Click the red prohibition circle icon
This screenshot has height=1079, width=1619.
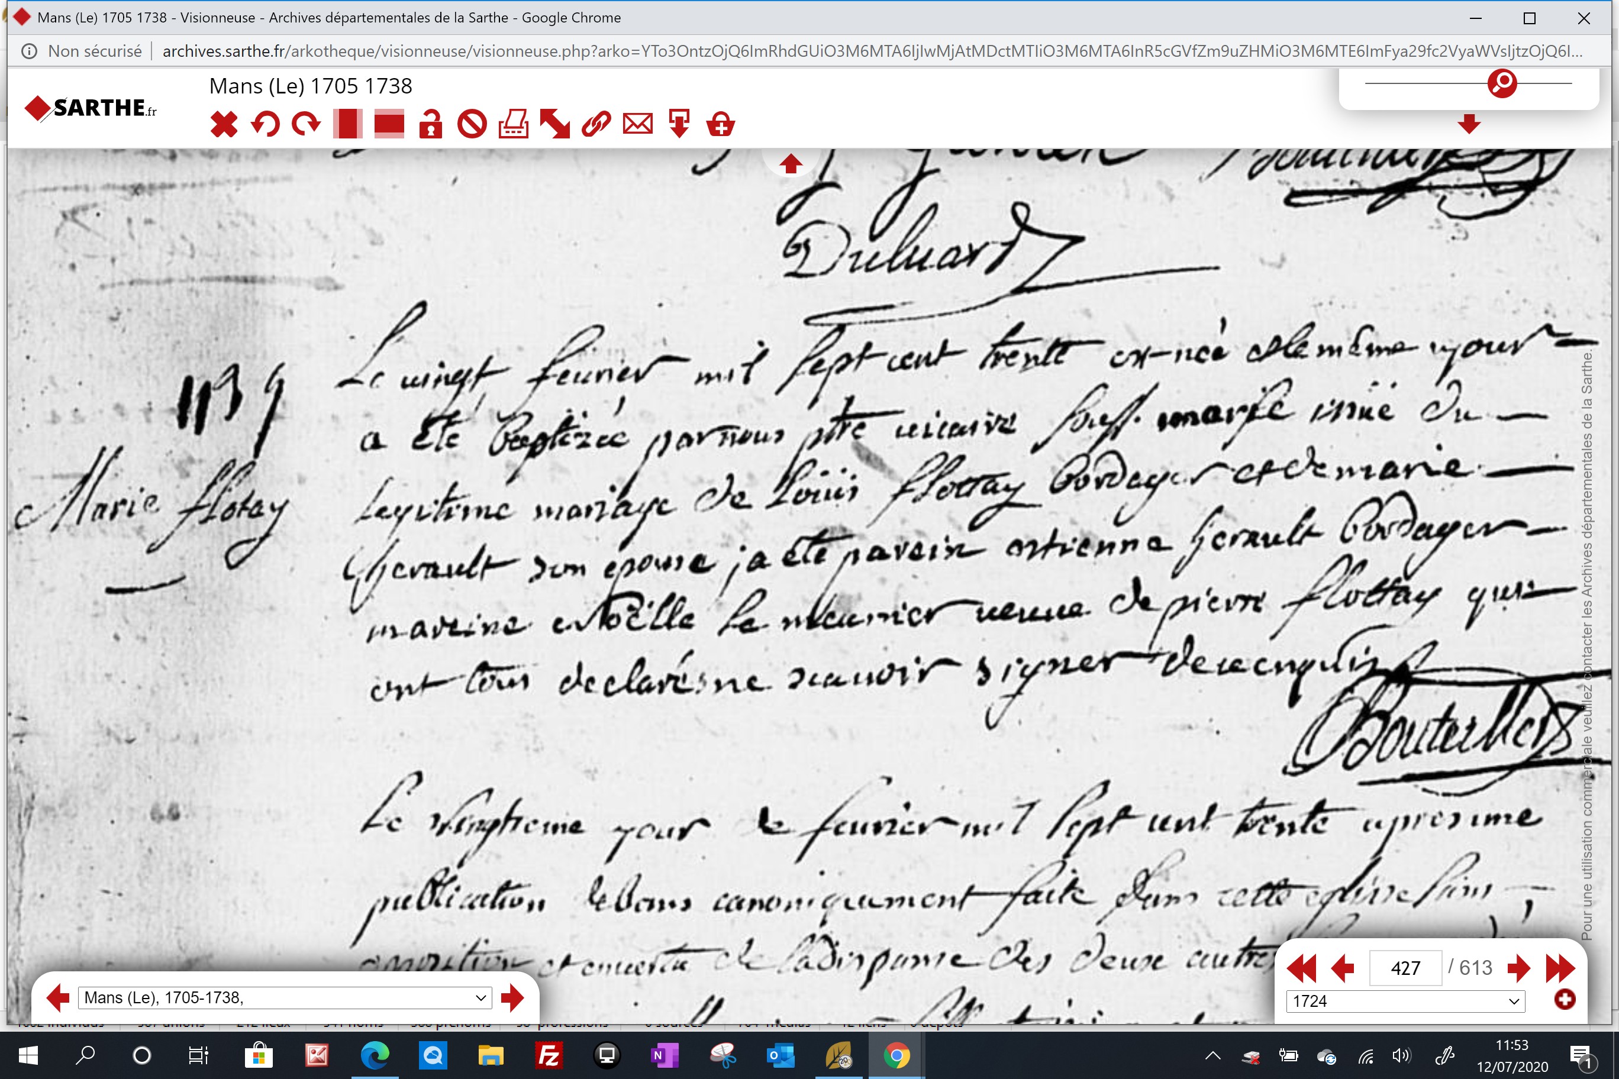[472, 125]
